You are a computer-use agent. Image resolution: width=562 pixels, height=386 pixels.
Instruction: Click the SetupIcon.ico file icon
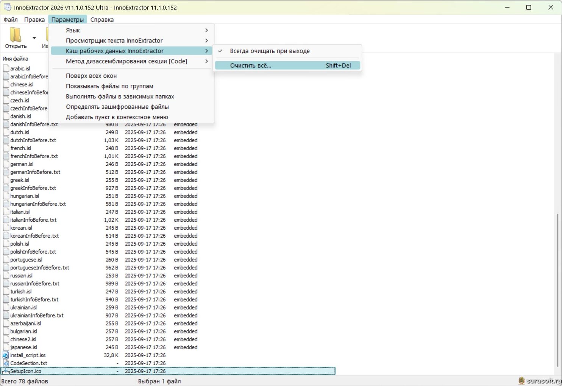(x=6, y=371)
